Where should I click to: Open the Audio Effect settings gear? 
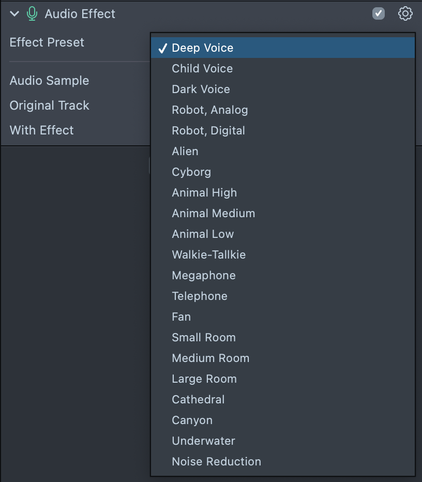[x=405, y=14]
